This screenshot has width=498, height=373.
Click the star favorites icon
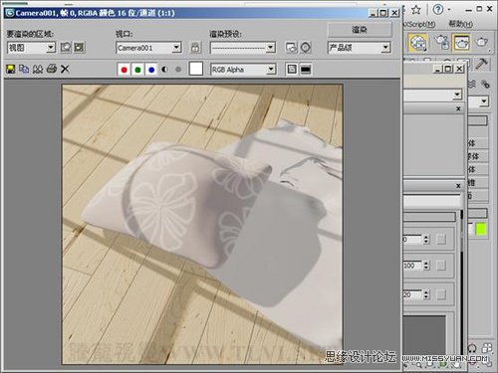click(416, 9)
